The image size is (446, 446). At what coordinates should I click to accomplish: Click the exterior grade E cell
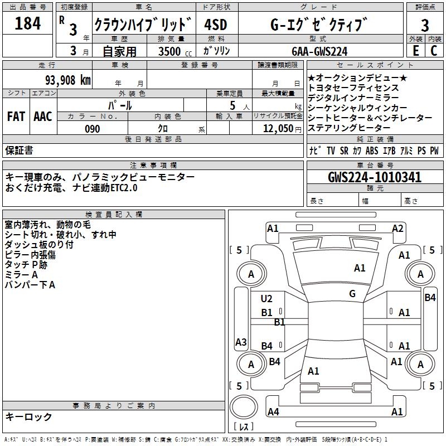[x=415, y=50]
